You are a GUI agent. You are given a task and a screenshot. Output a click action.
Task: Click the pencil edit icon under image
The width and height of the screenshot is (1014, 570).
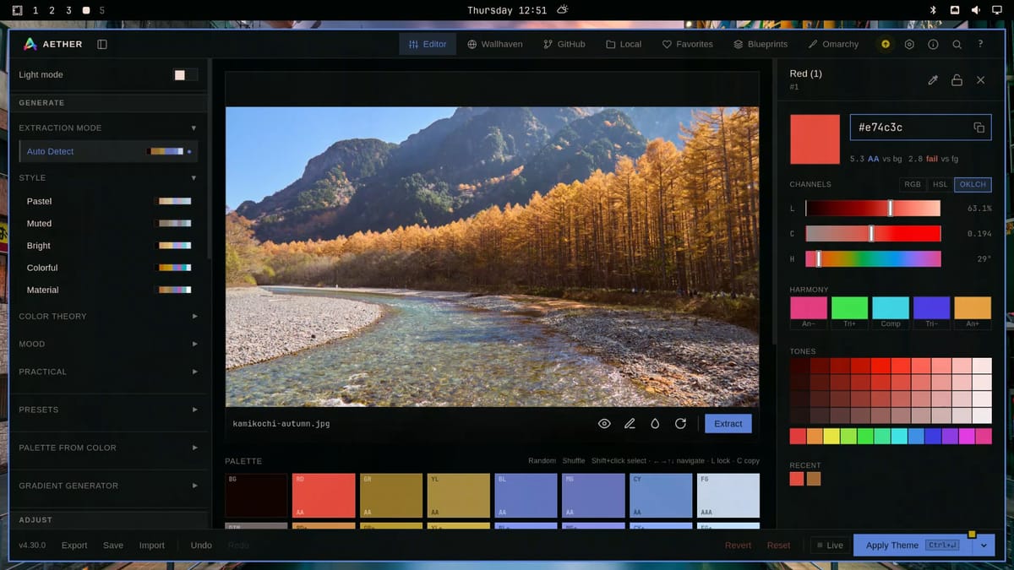pos(630,424)
